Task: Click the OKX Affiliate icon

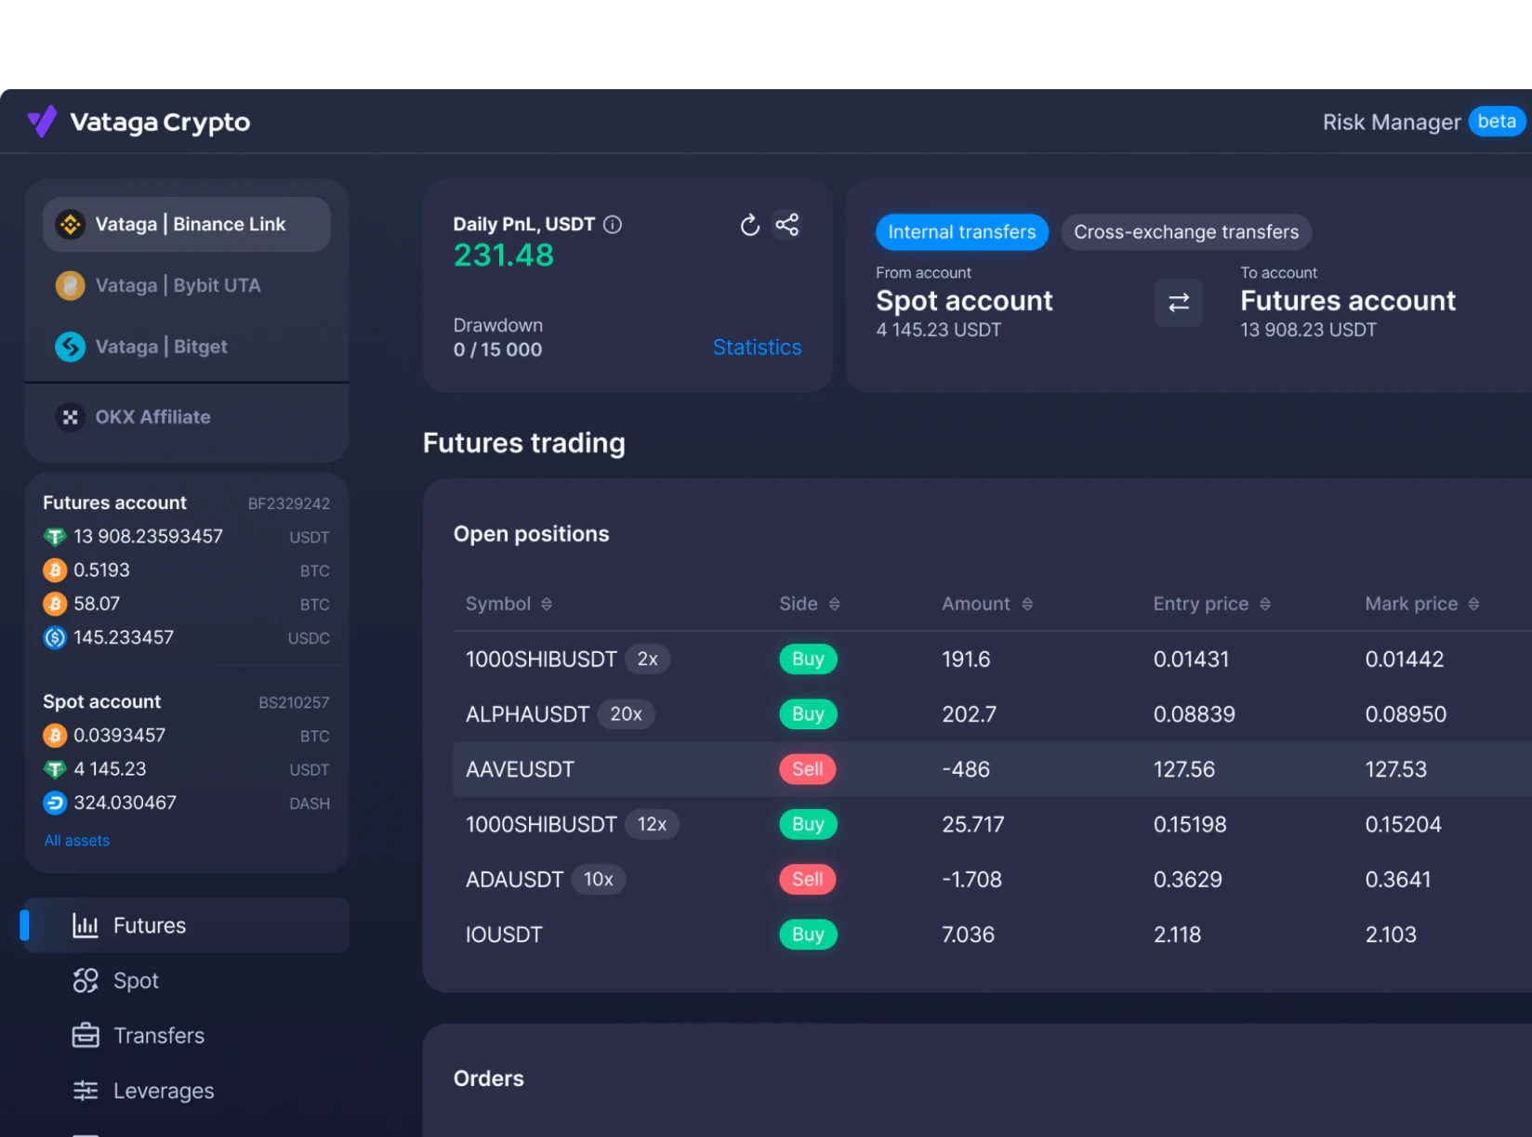Action: pyautogui.click(x=70, y=418)
